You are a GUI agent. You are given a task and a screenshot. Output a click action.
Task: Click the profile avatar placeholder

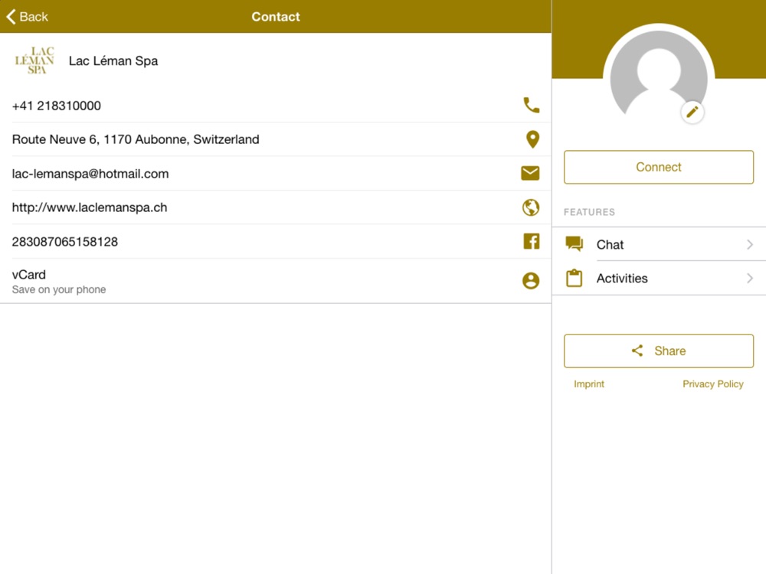[659, 73]
